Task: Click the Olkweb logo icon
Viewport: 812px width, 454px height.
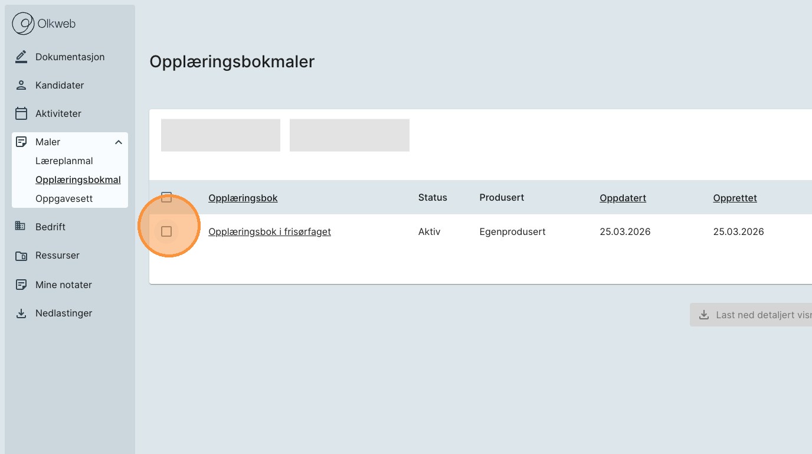Action: [23, 24]
